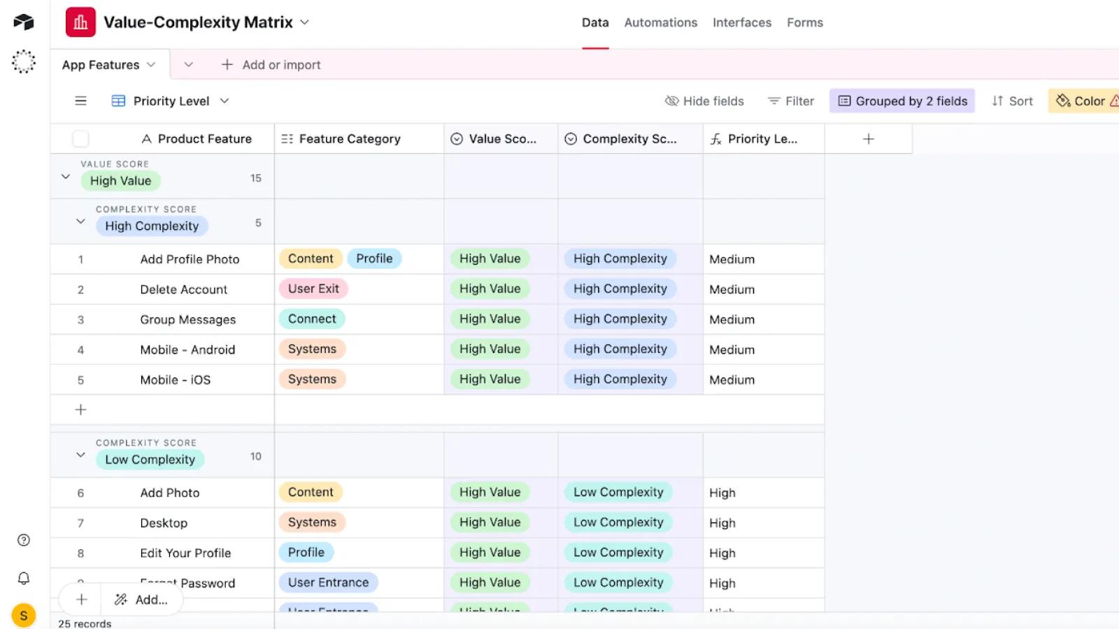The height and width of the screenshot is (629, 1119).
Task: Click the Value Score single-select icon
Action: click(x=457, y=138)
